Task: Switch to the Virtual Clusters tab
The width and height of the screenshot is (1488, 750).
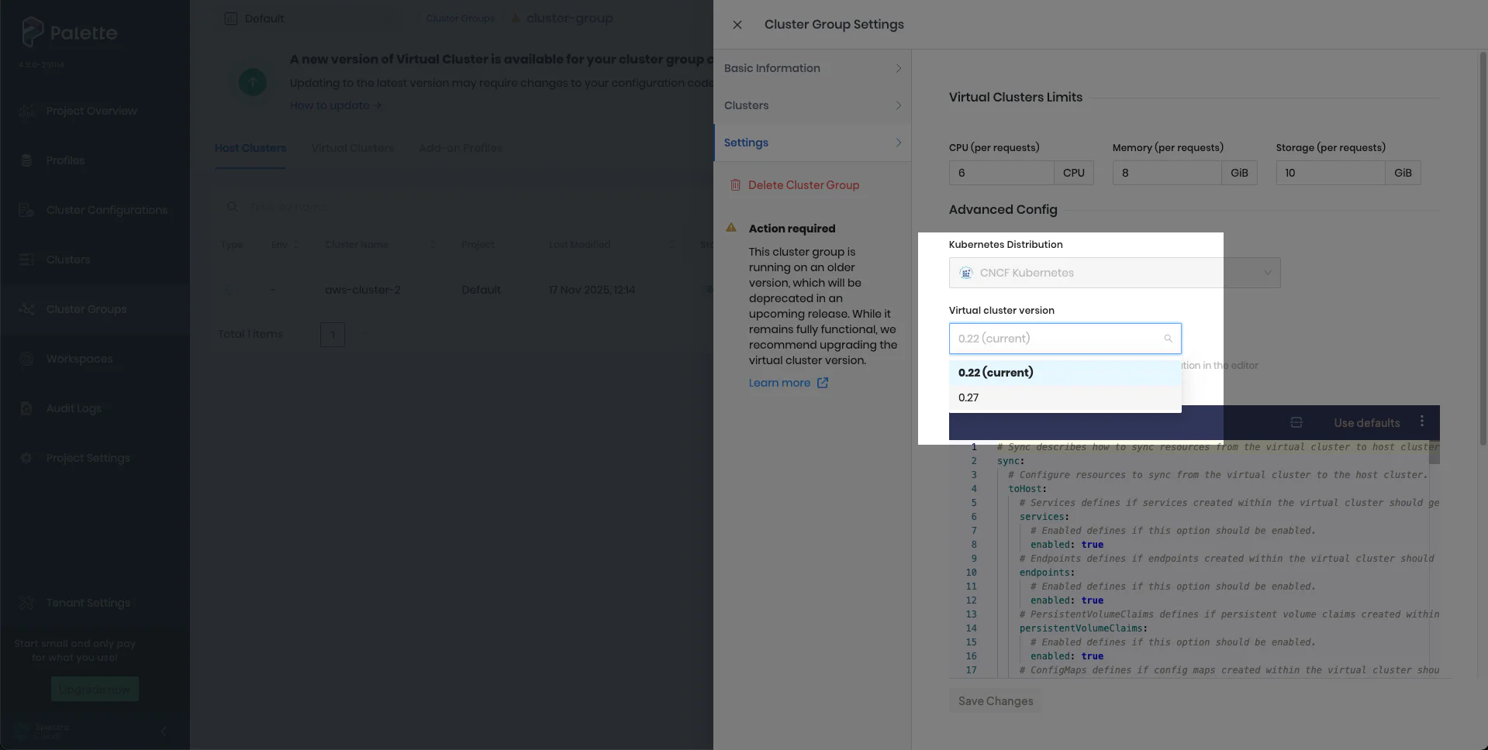Action: [352, 148]
